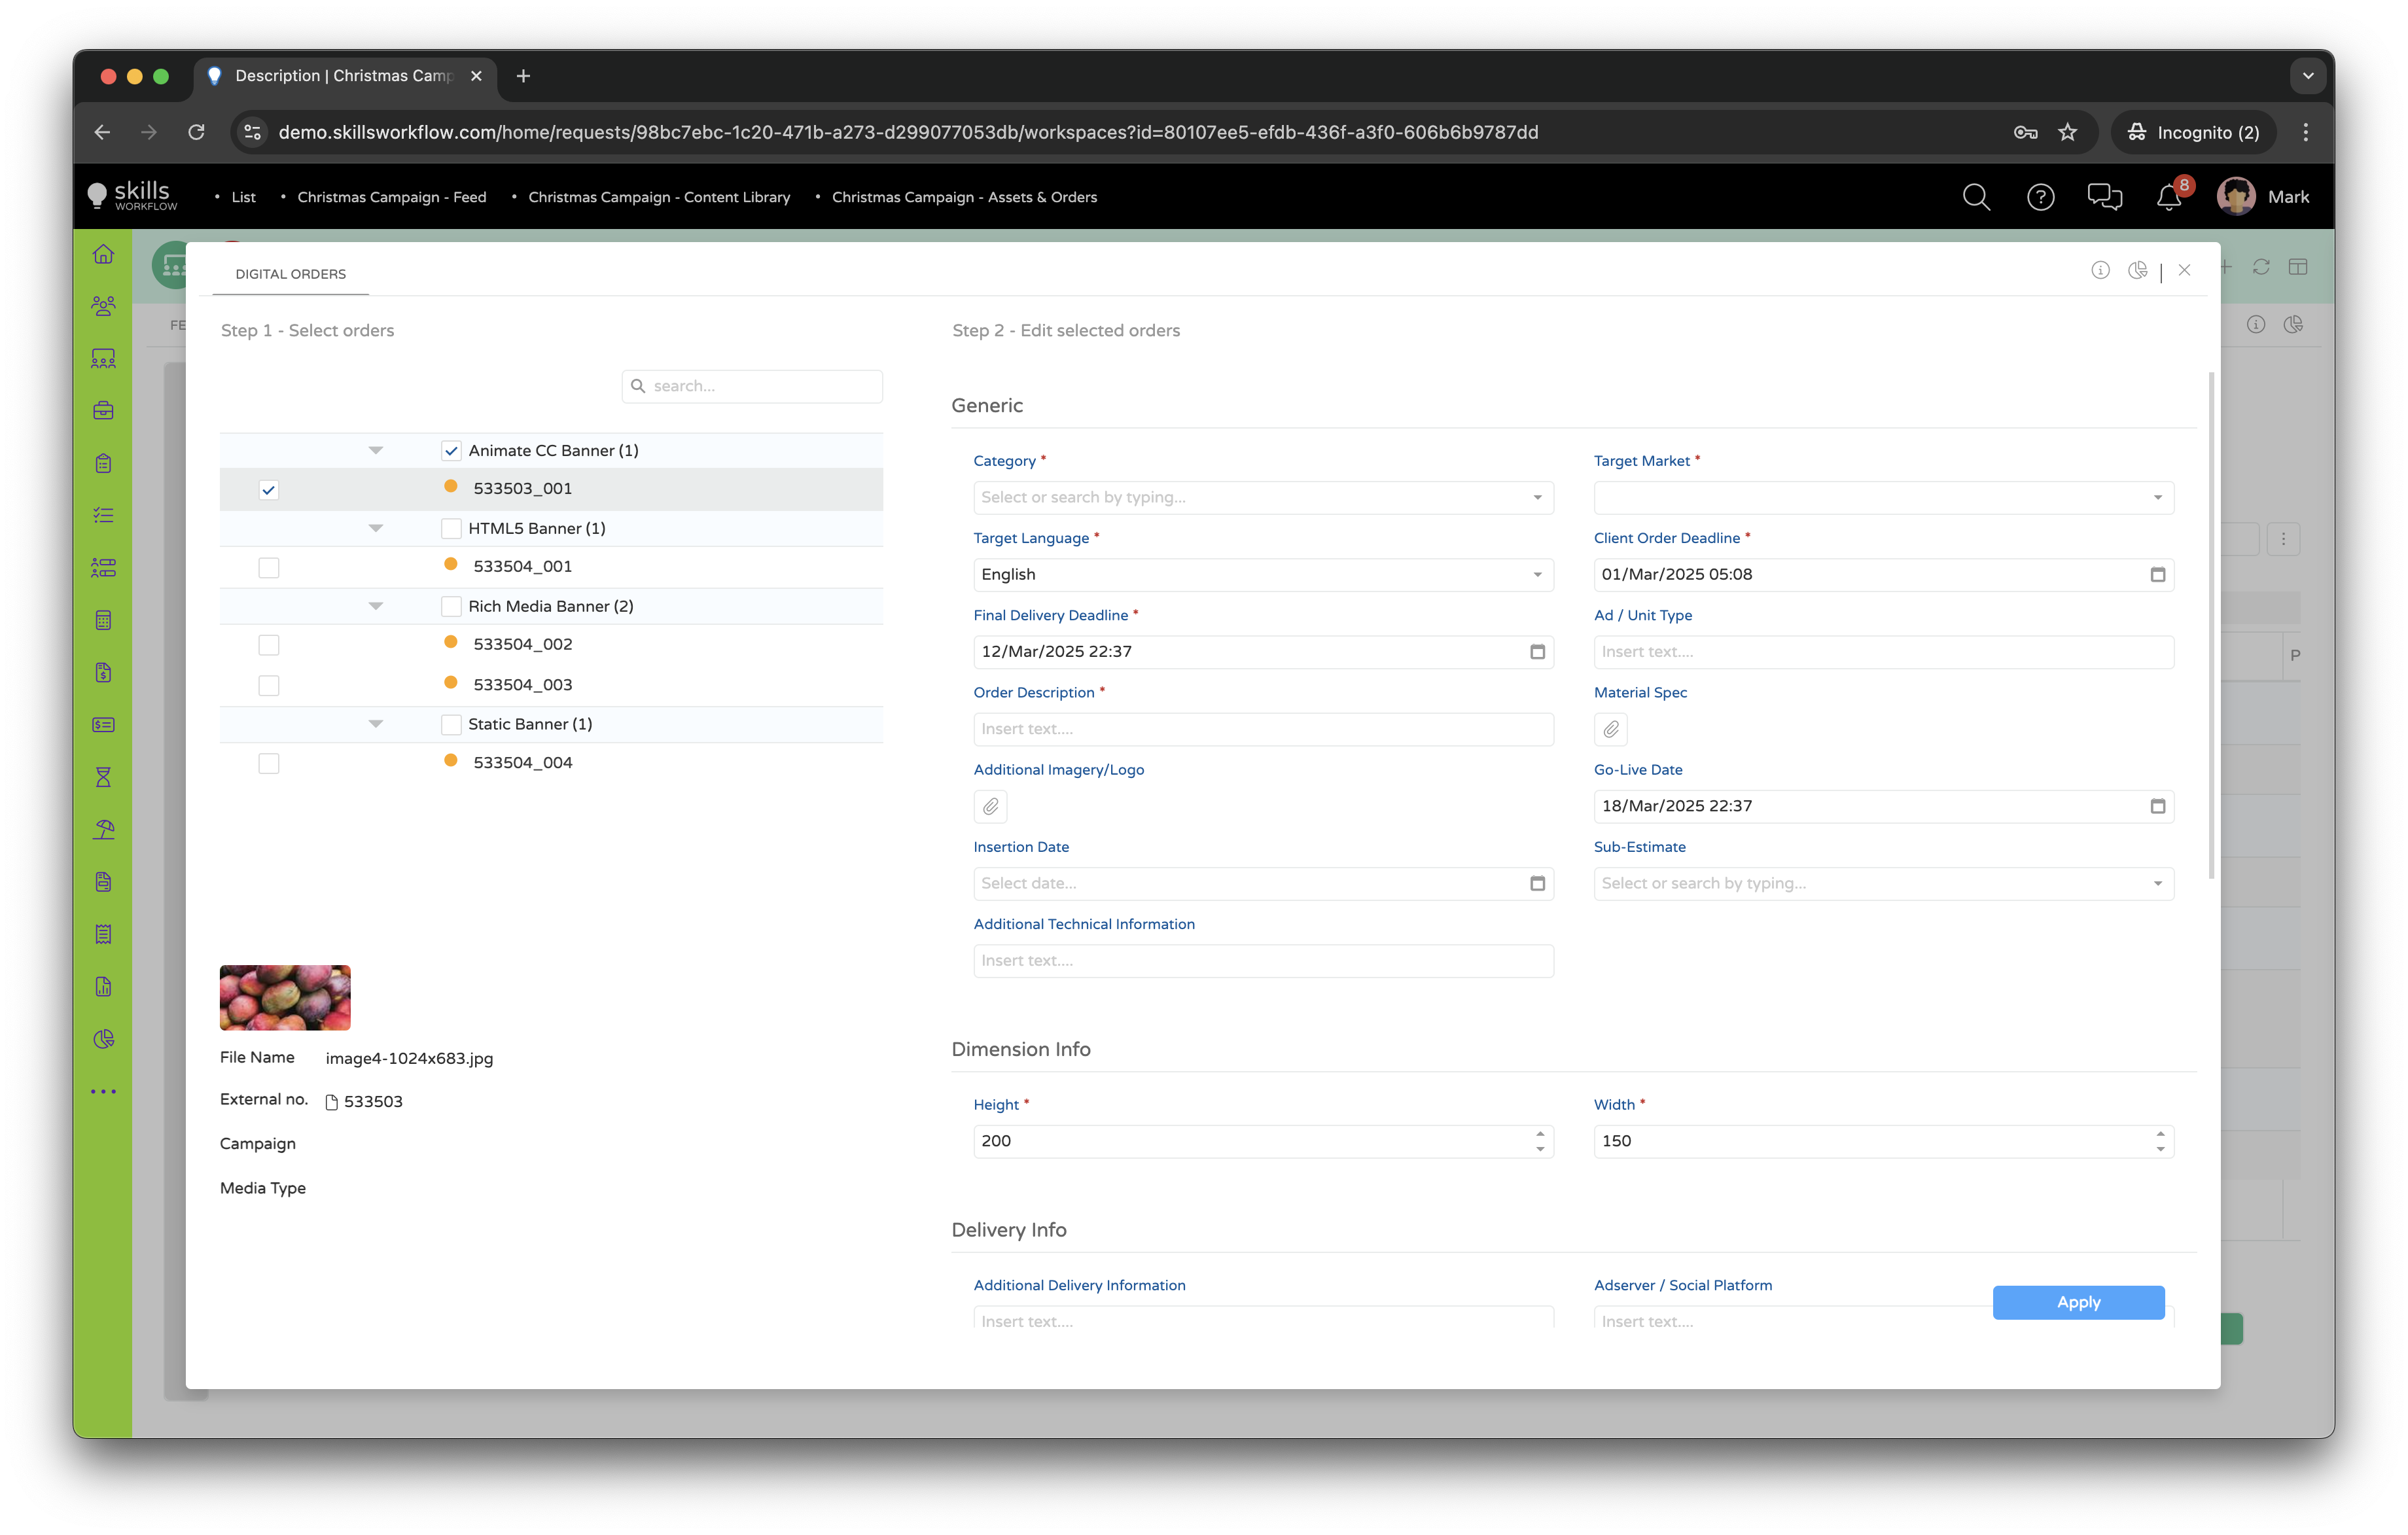Click the magnifier search icon in top bar
The width and height of the screenshot is (2408, 1535).
point(1976,197)
